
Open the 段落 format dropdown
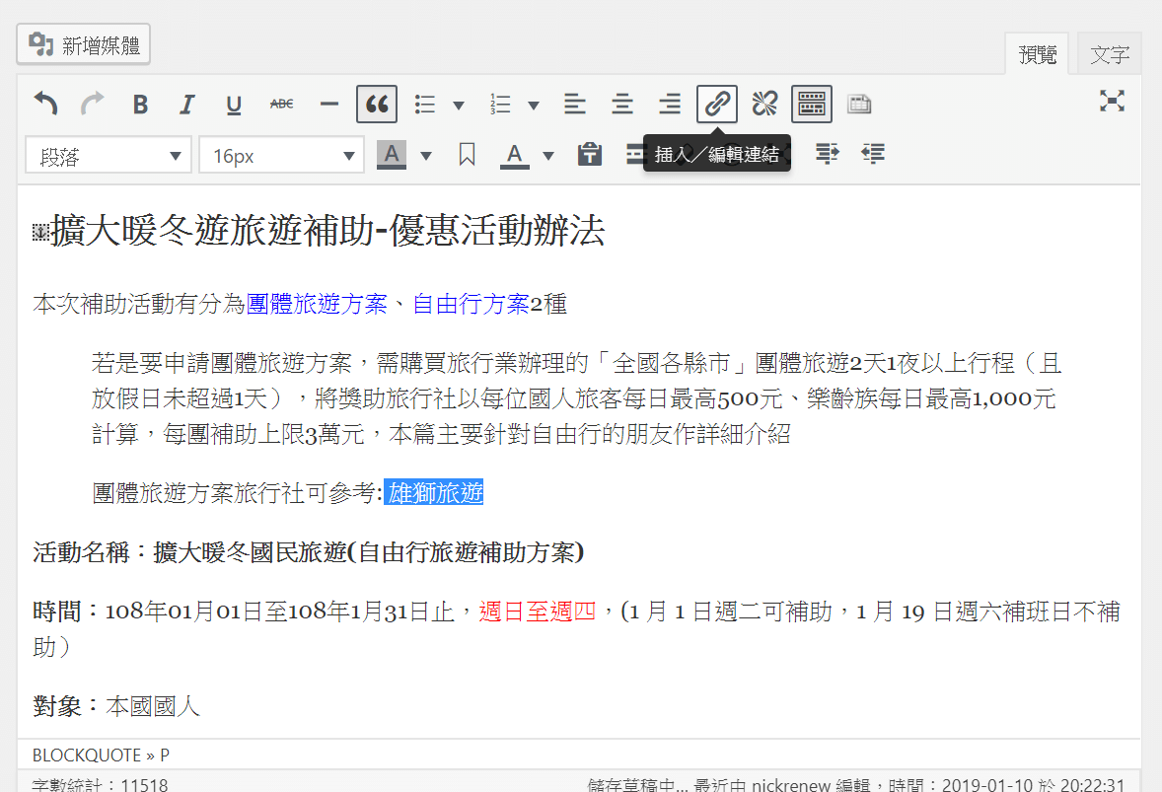109,155
